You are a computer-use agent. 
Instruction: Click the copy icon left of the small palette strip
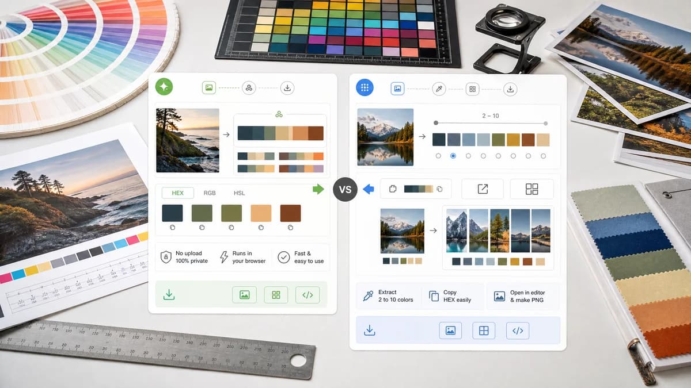pyautogui.click(x=393, y=189)
